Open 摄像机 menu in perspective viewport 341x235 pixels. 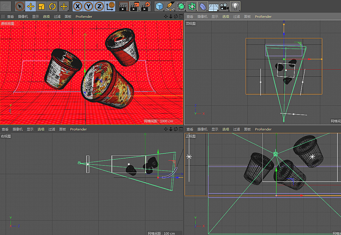click(x=23, y=17)
